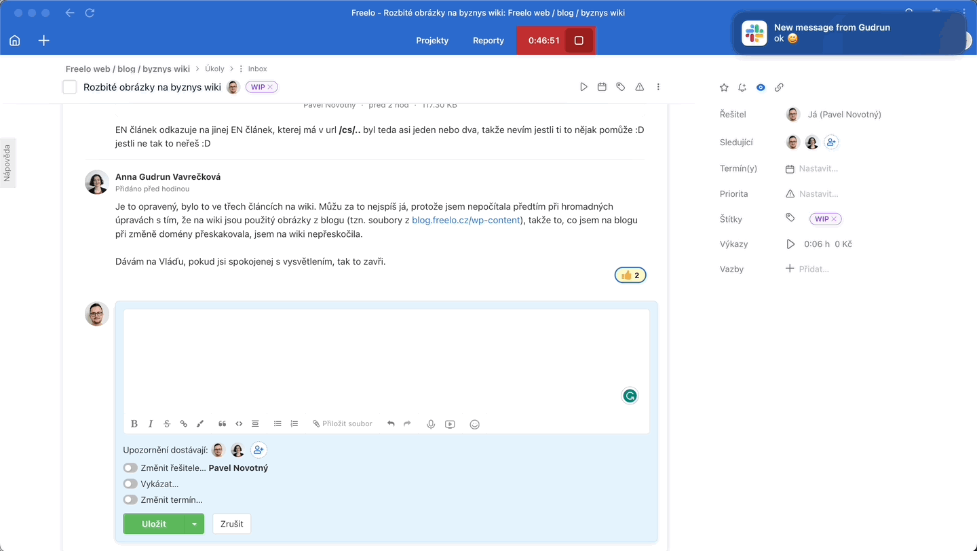
Task: Open the Freelo web / blog / byznys wiki breadcrumb
Action: click(128, 69)
